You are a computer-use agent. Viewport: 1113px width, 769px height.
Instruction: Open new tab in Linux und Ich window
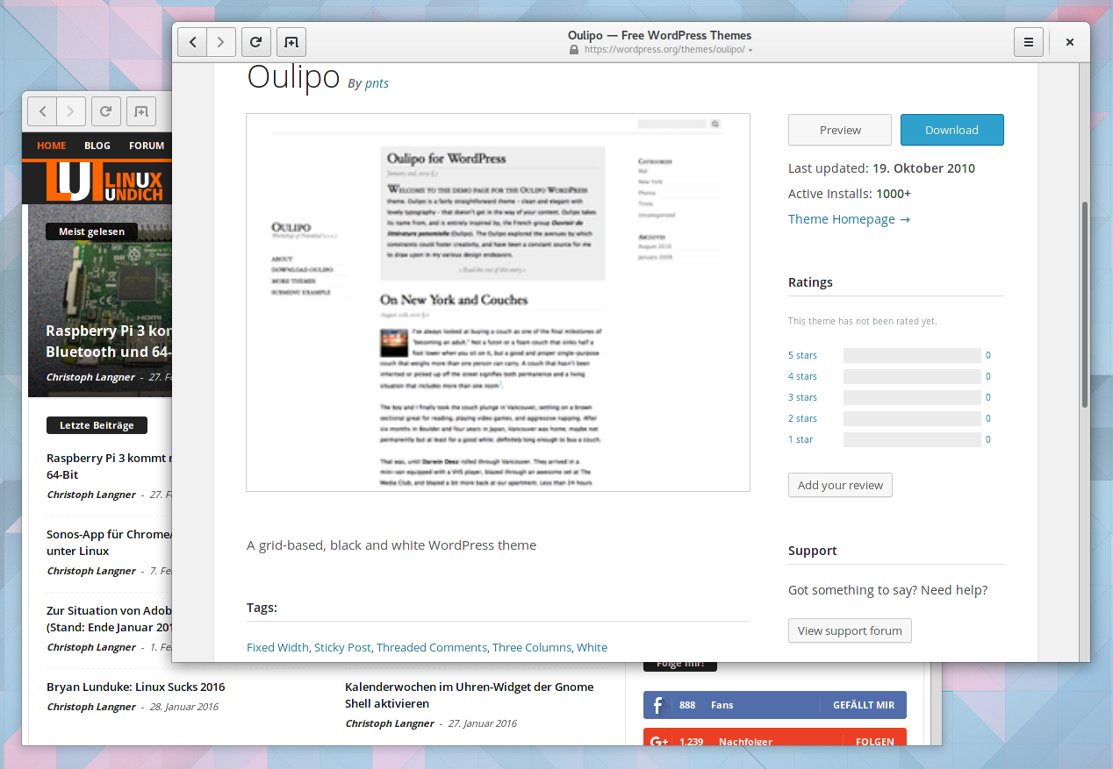(141, 111)
